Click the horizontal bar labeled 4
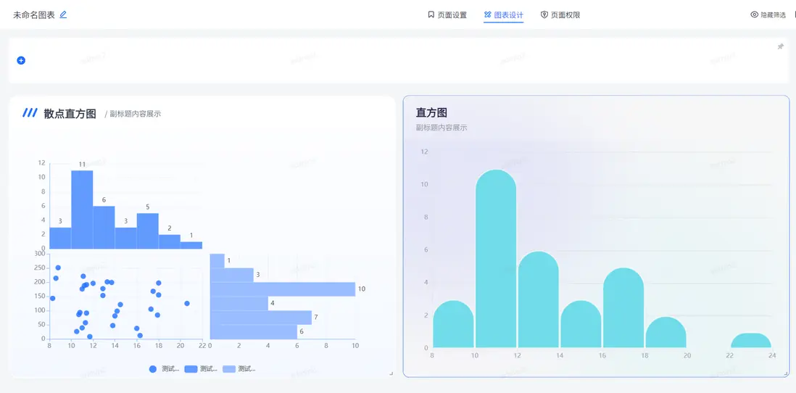 click(239, 304)
